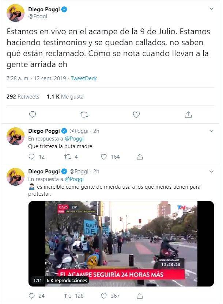Play the TN acampe video thumbnail

click(x=121, y=244)
